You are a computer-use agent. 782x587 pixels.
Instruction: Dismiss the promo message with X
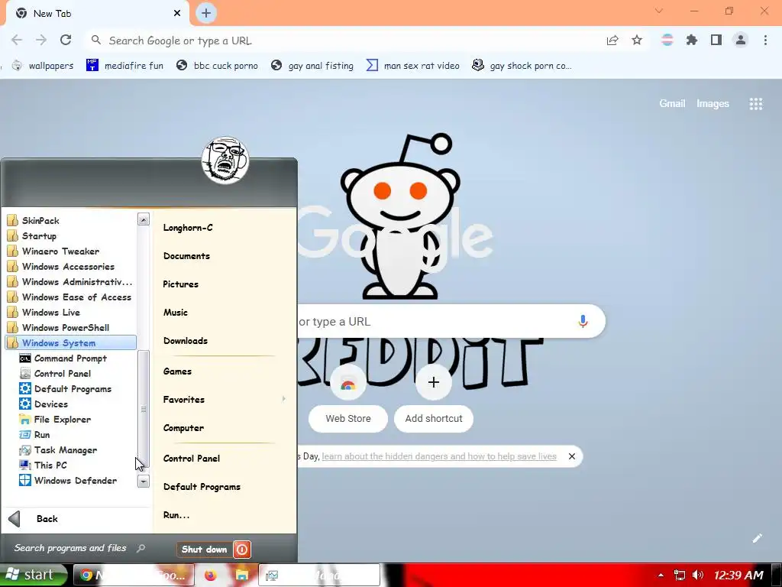tap(572, 456)
